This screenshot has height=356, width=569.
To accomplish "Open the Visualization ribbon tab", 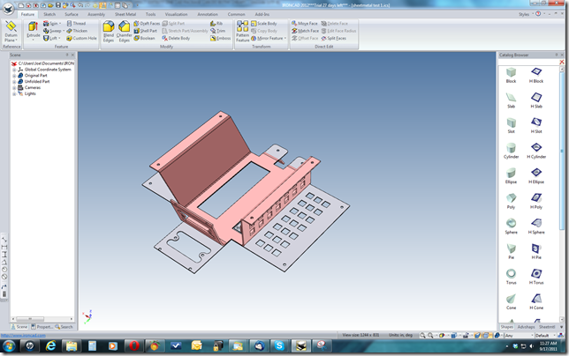I will pos(177,15).
